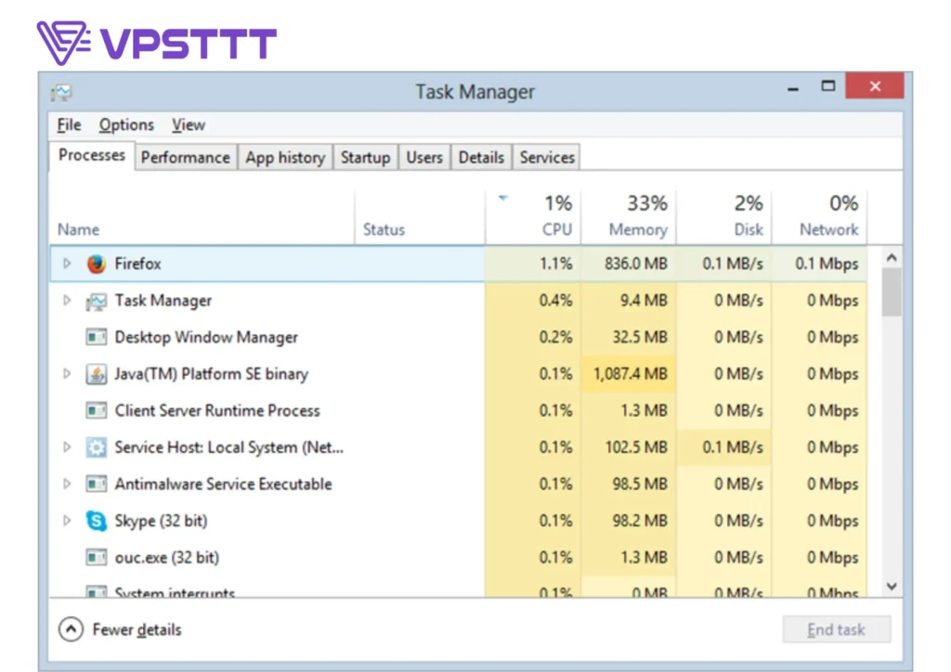Screen dimensions: 951x672
Task: Click the scrollbar down arrow
Action: click(x=891, y=586)
